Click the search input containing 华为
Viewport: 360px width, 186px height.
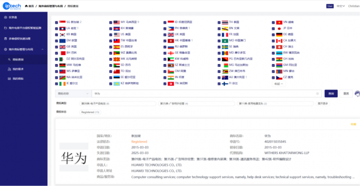[x=202, y=94]
